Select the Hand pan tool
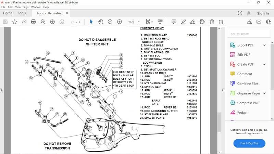274x154 pixels. click(101, 22)
